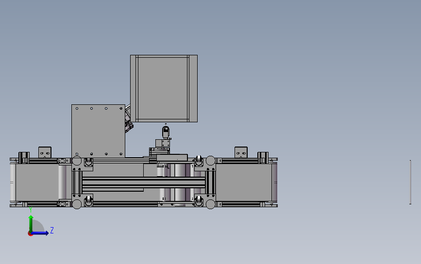
Task: Click the blue Z axis arrow of the triad
Action: coord(40,233)
